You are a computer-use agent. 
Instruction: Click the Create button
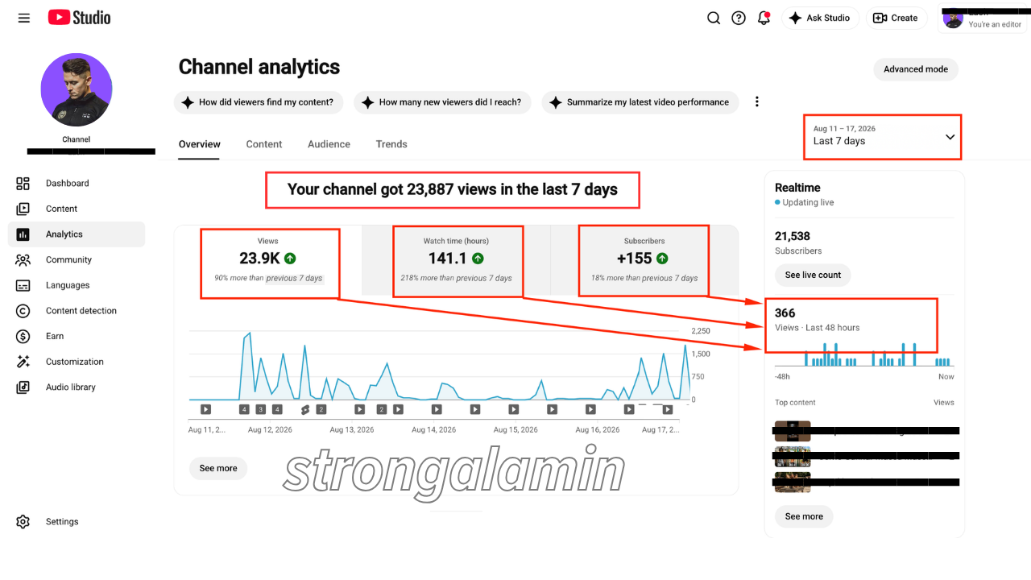coord(896,18)
